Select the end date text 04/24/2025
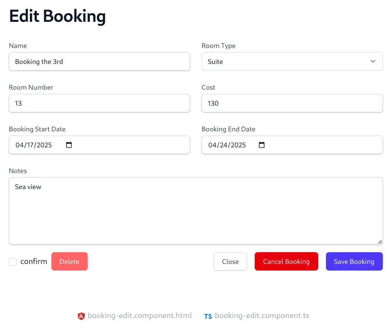Viewport: 391px width, 329px height. pyautogui.click(x=227, y=145)
